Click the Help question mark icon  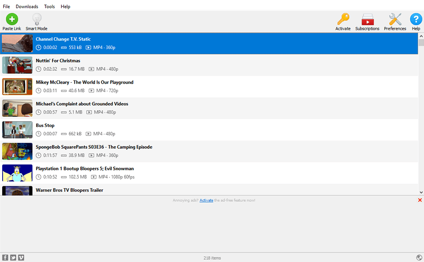(x=416, y=19)
